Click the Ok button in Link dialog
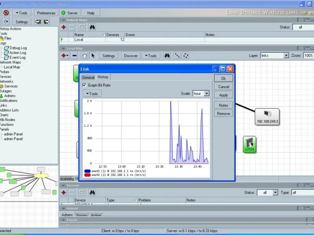 pyautogui.click(x=223, y=78)
